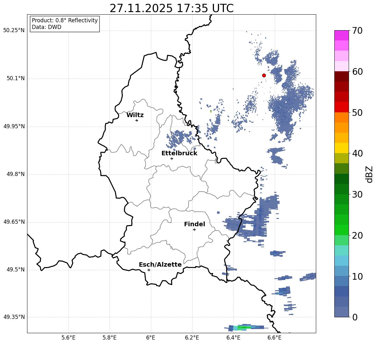Screen dimensions: 377x344
Task: Click the 27.11.2025 17:35 UTC title
Action: point(171,8)
